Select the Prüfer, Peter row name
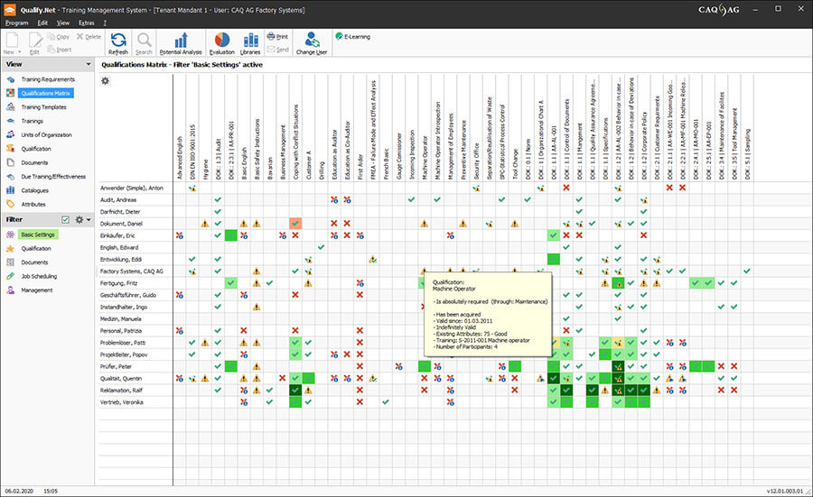The width and height of the screenshot is (813, 497). click(x=117, y=366)
